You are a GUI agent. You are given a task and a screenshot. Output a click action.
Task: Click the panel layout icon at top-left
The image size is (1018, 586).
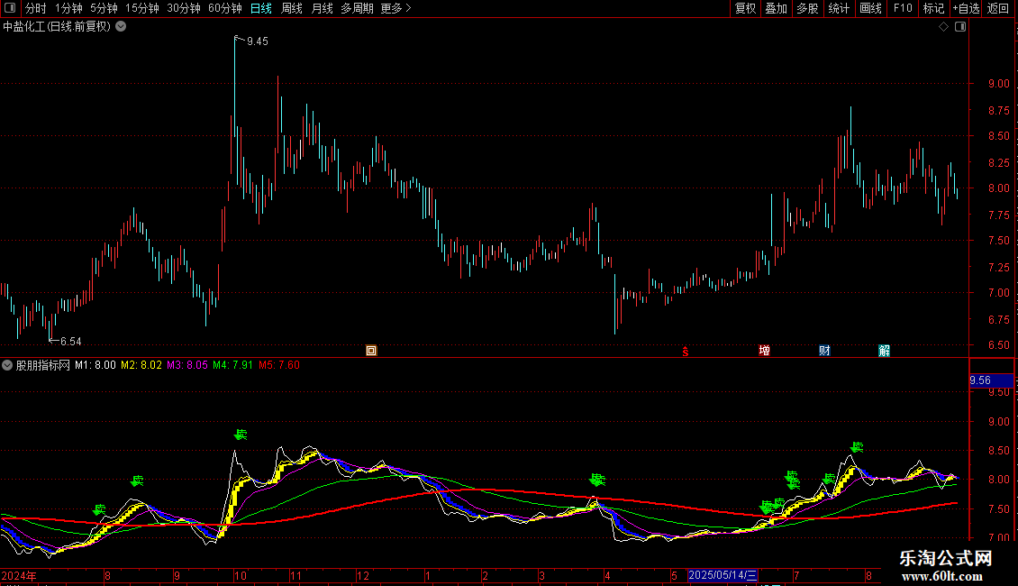tap(10, 8)
